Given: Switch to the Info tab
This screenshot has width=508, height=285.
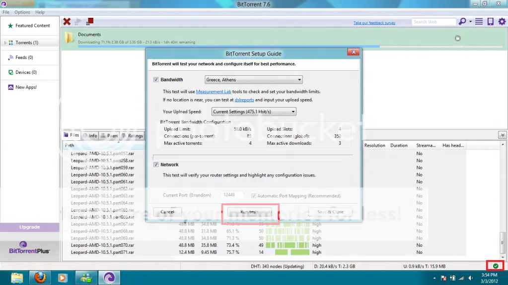Looking at the screenshot, I should click(90, 135).
